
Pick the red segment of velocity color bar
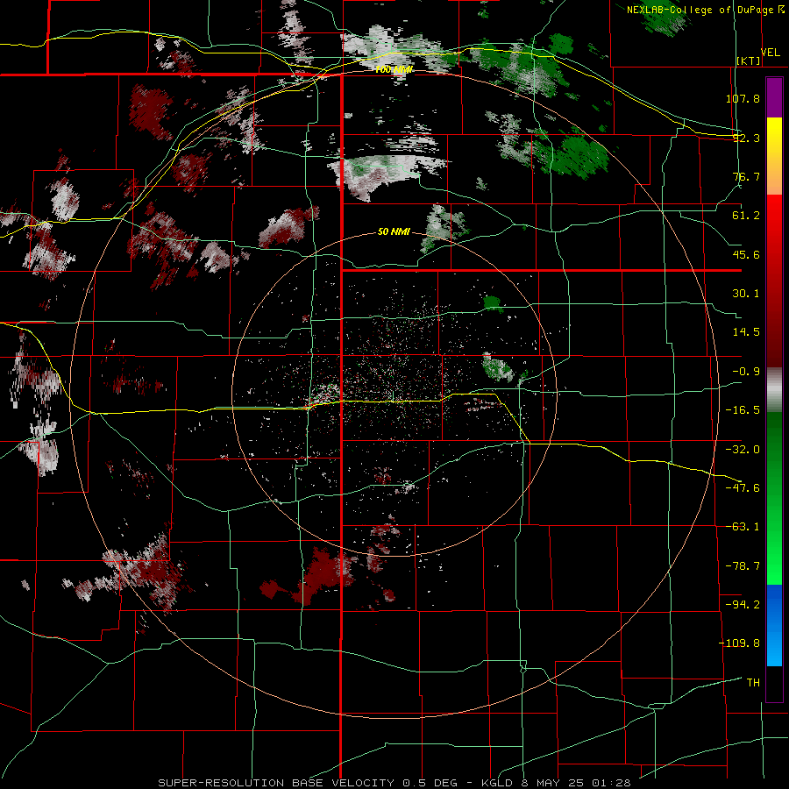(x=774, y=281)
